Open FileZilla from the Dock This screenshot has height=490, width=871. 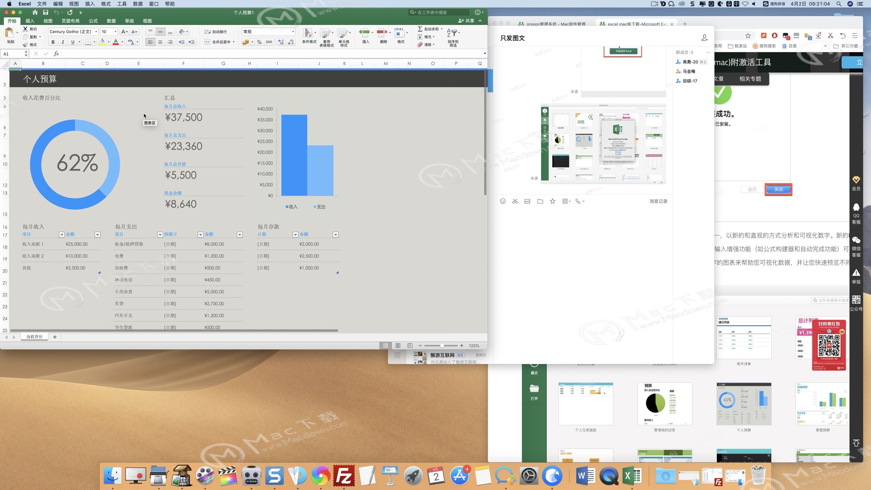[344, 475]
